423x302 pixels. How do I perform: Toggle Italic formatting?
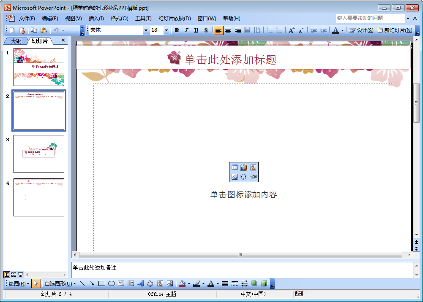click(186, 30)
